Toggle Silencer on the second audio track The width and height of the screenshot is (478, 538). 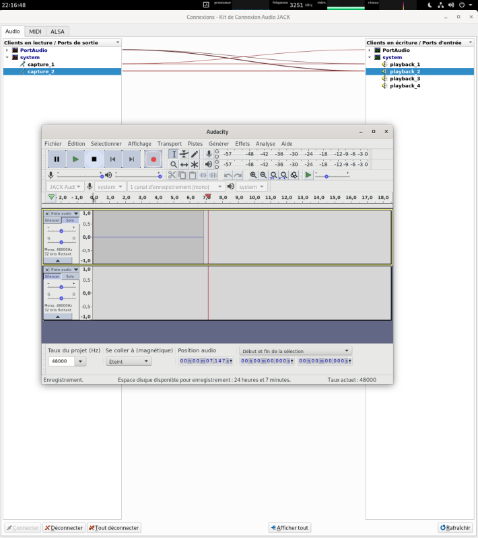click(x=53, y=276)
